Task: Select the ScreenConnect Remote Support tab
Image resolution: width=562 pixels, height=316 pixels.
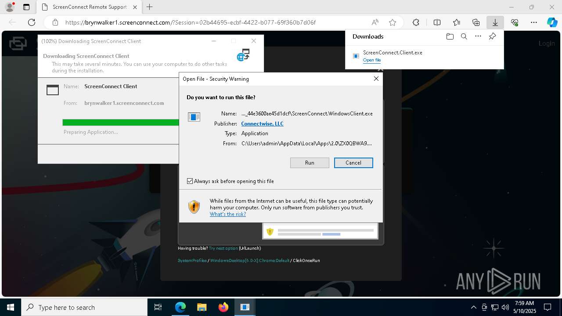Action: (x=89, y=7)
